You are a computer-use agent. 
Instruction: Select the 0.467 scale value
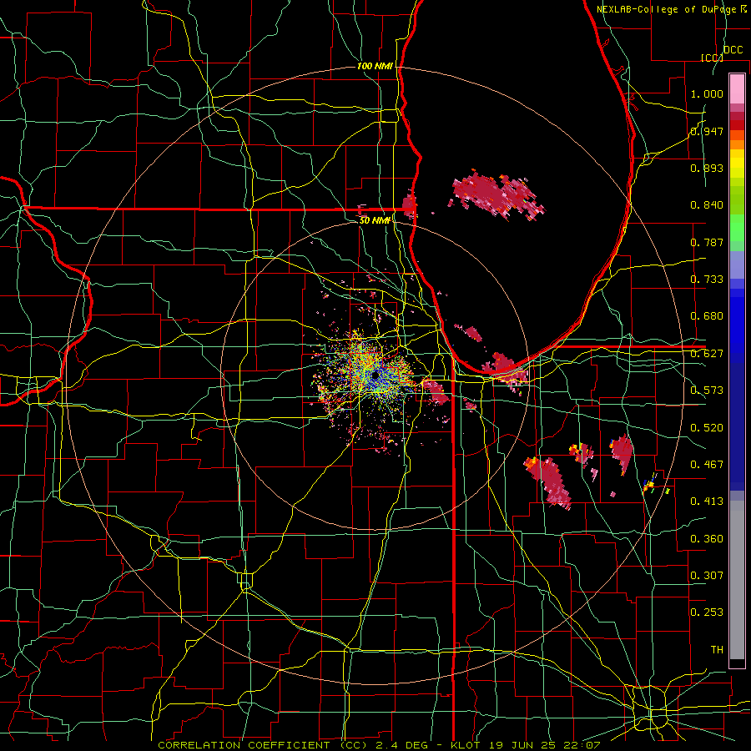(707, 465)
